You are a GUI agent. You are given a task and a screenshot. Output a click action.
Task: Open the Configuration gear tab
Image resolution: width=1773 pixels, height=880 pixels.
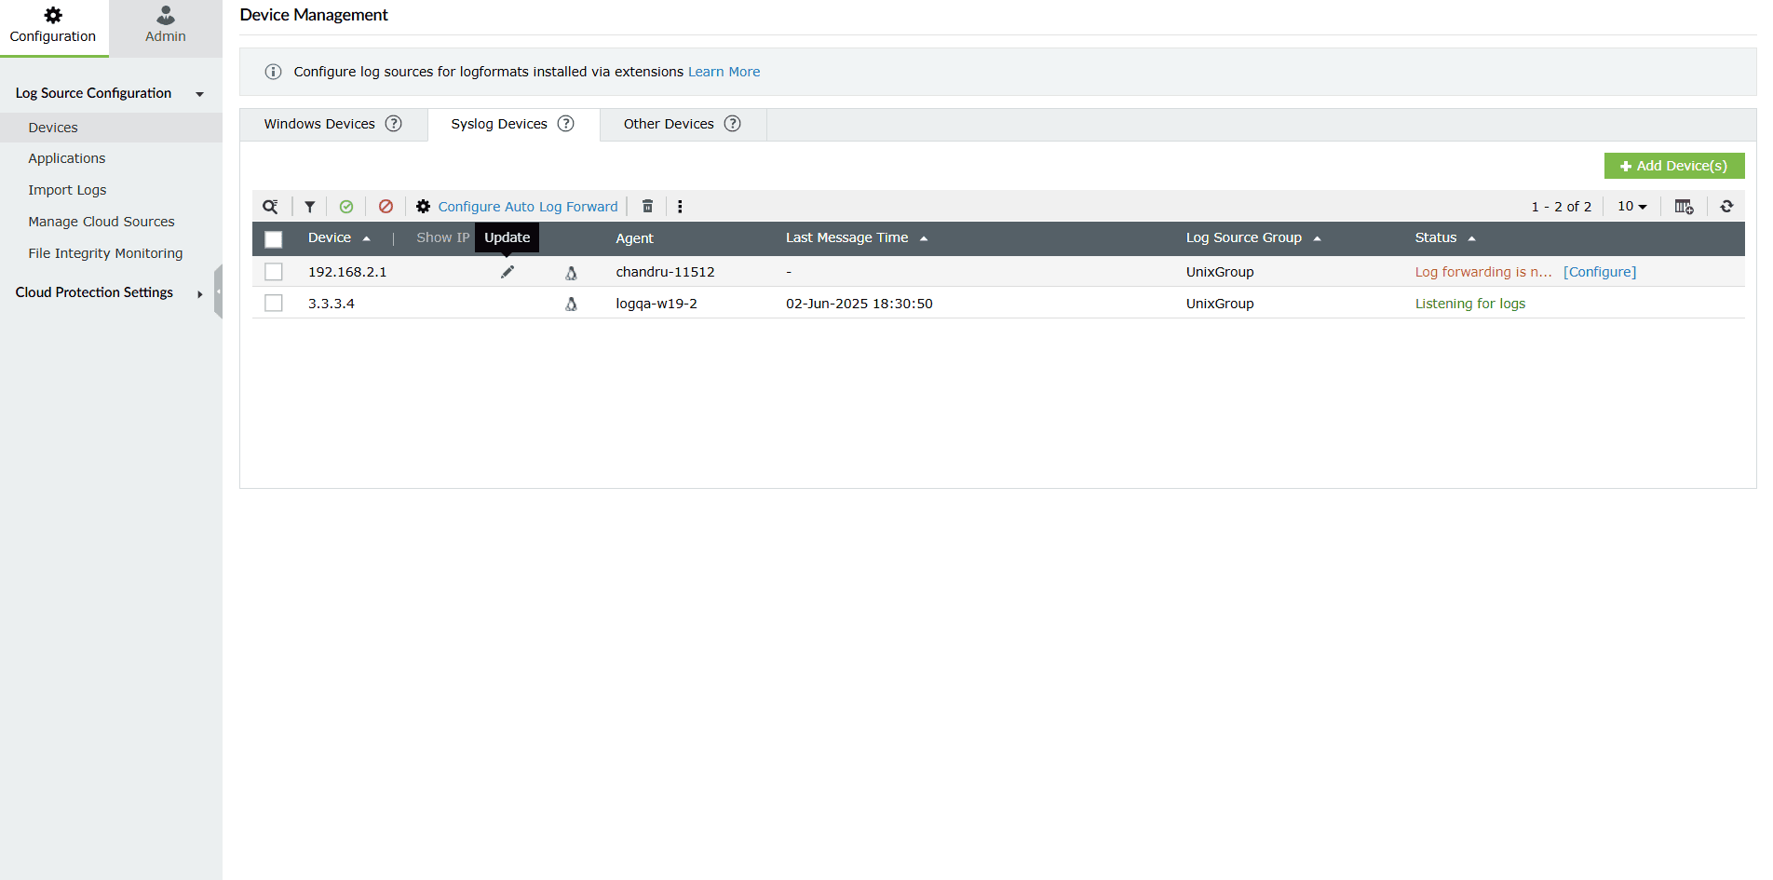53,26
